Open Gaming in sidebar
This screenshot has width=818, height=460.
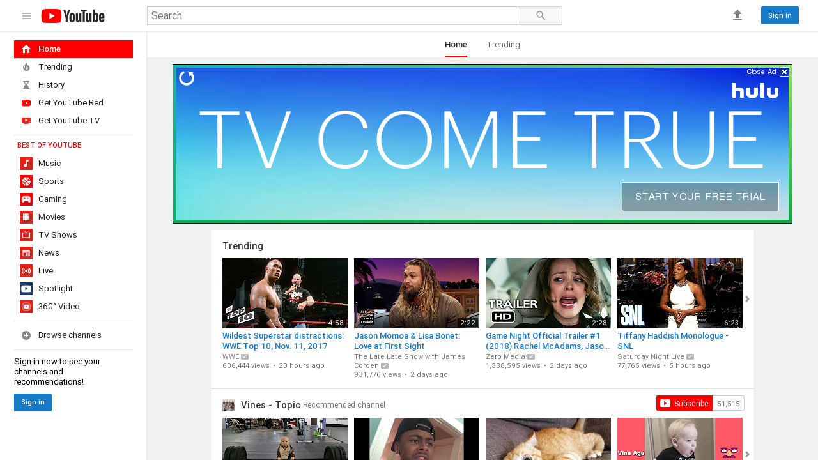pos(73,199)
